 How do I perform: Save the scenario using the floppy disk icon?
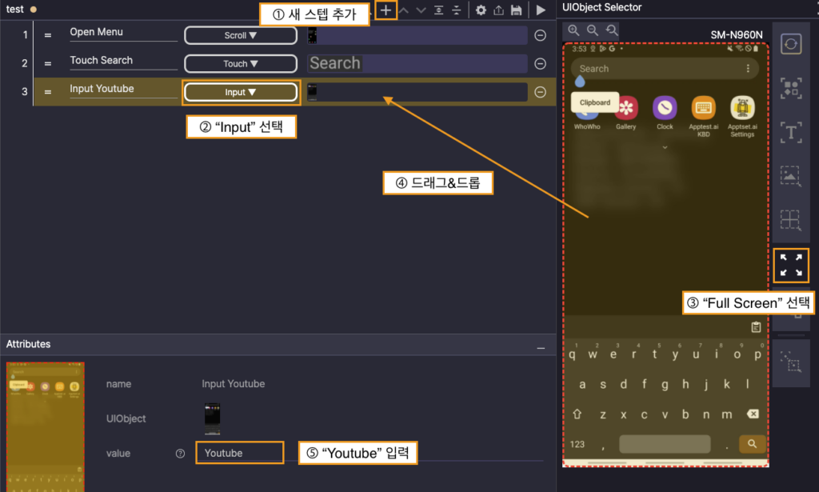(x=517, y=10)
